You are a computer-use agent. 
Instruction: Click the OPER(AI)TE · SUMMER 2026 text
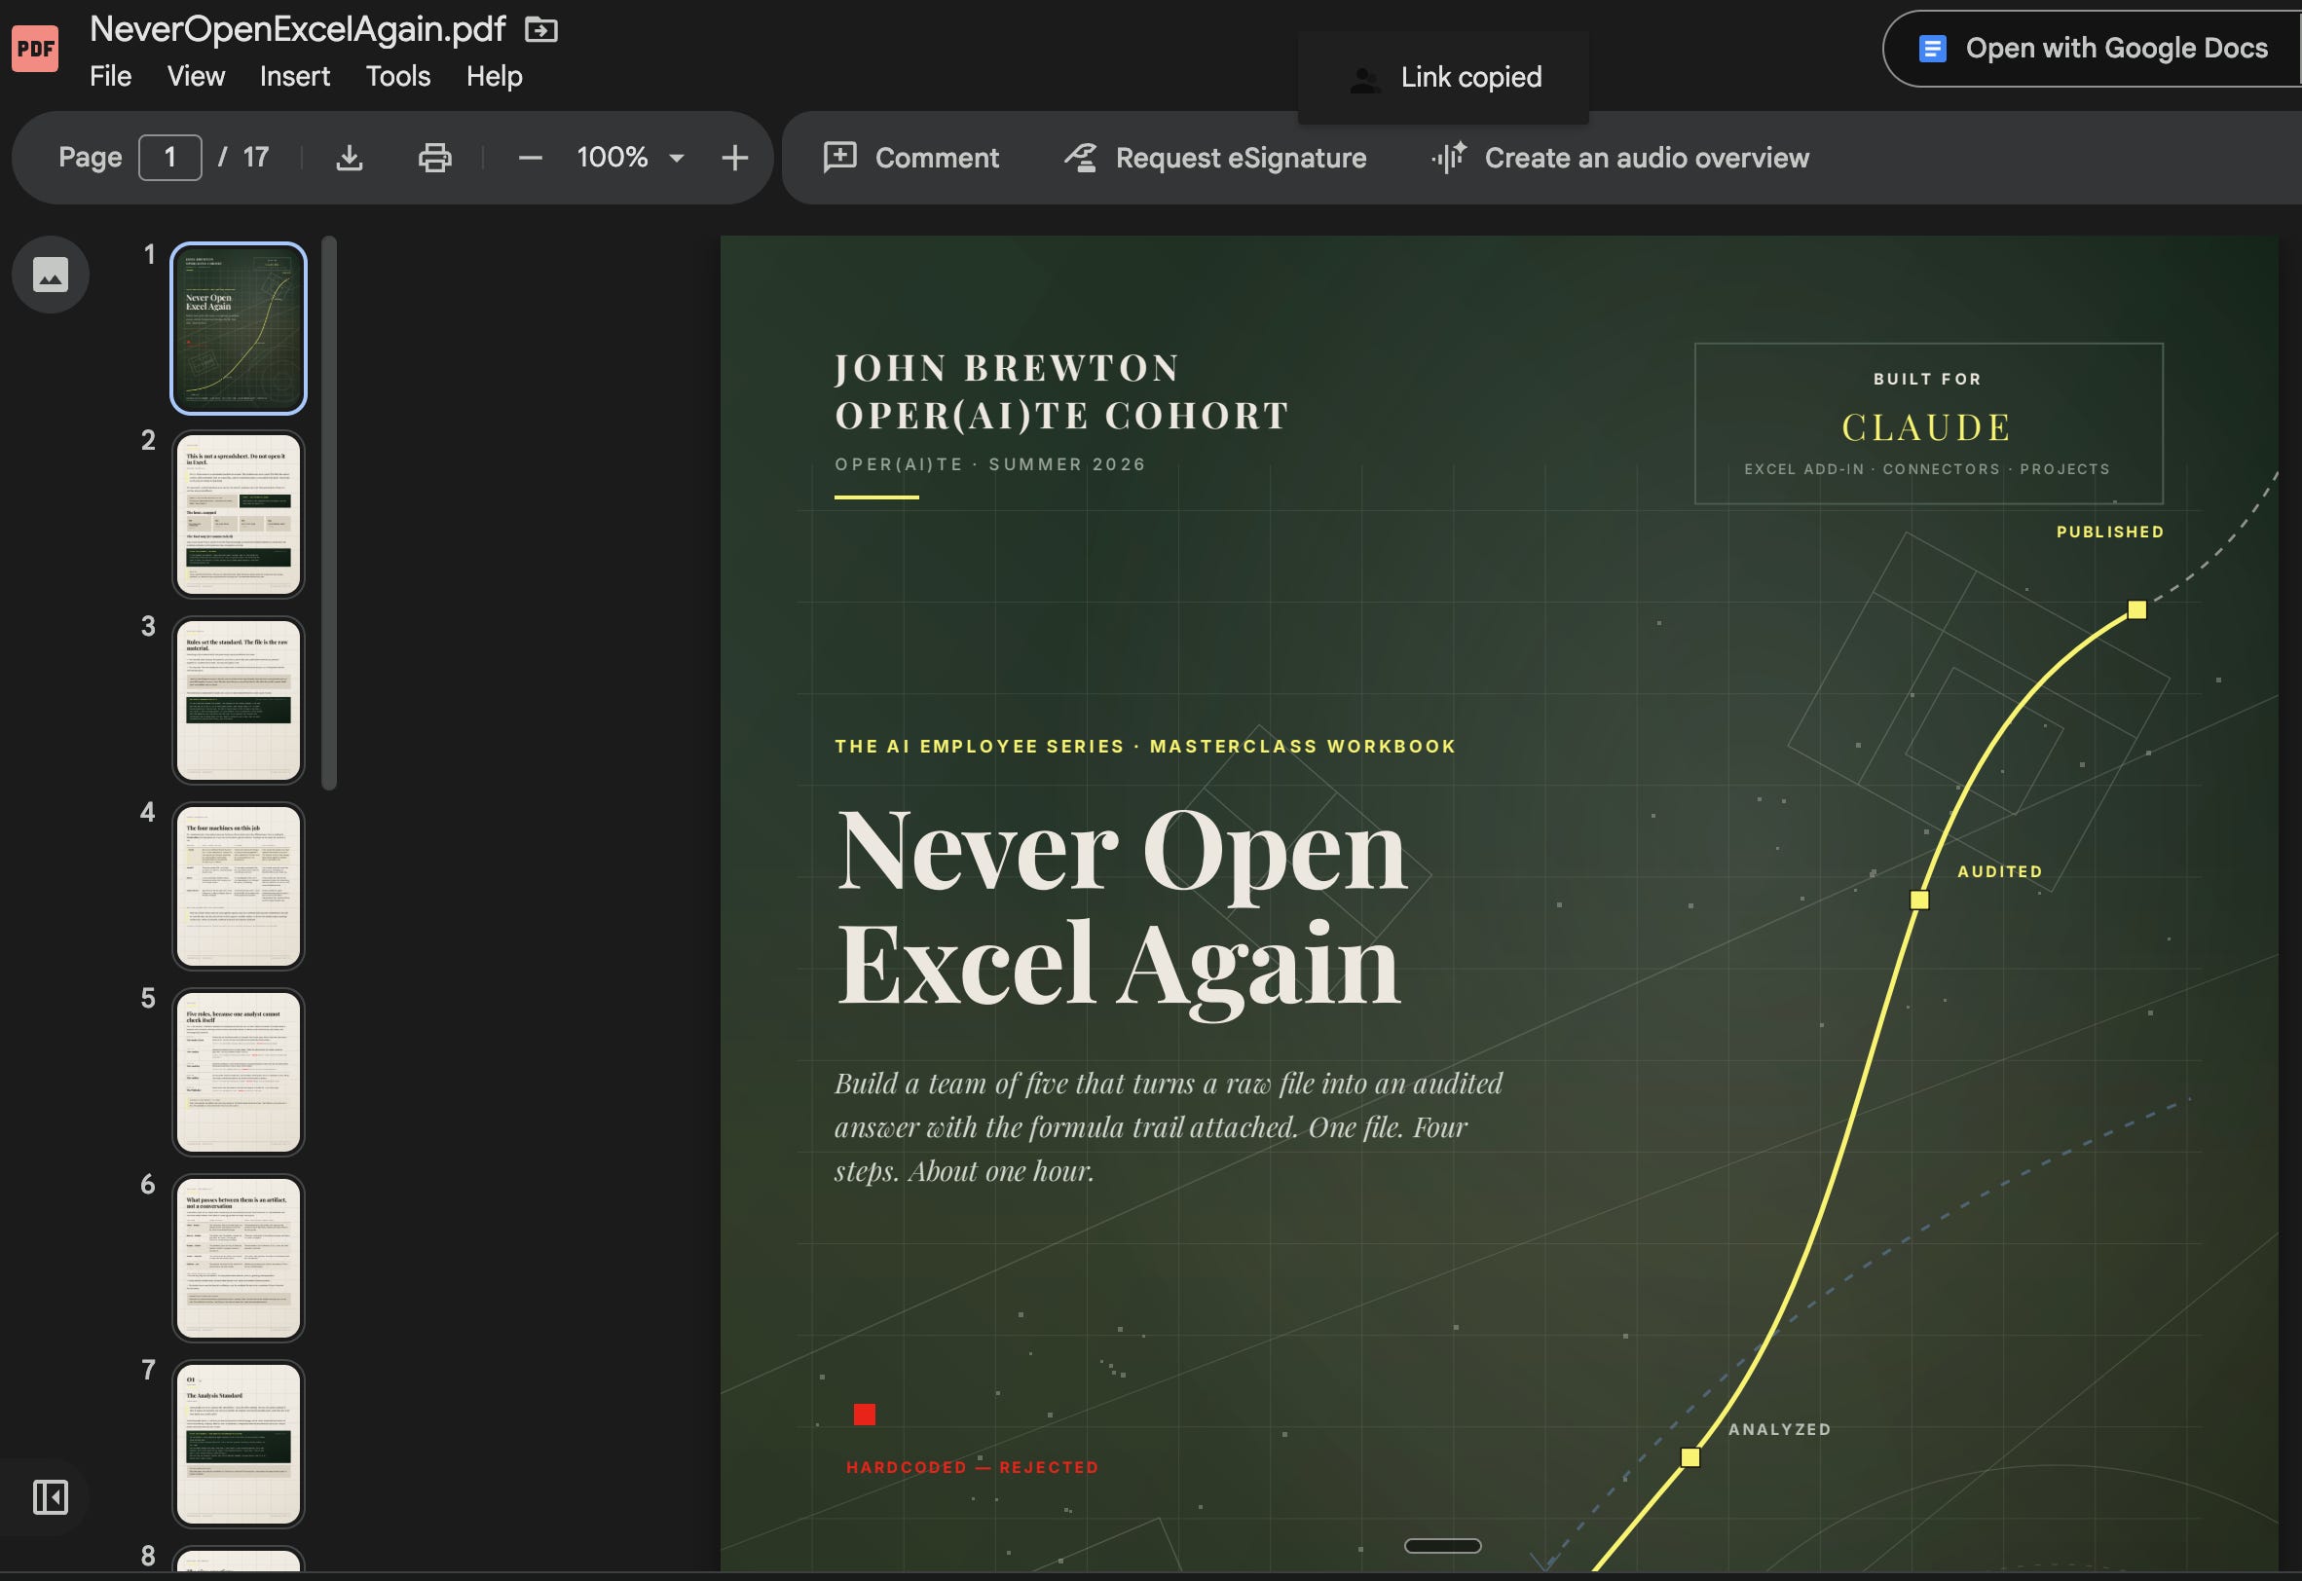click(x=990, y=464)
